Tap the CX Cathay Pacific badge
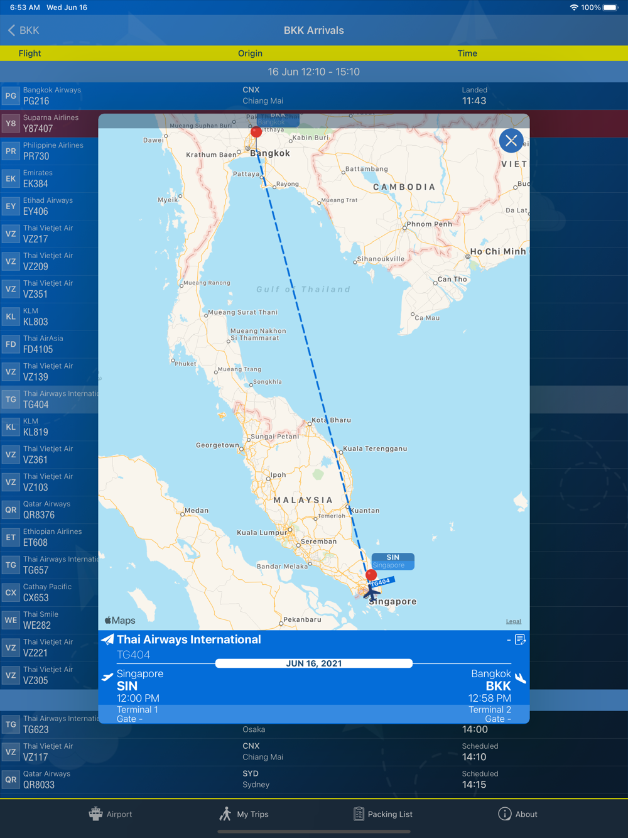628x838 pixels. pyautogui.click(x=11, y=593)
